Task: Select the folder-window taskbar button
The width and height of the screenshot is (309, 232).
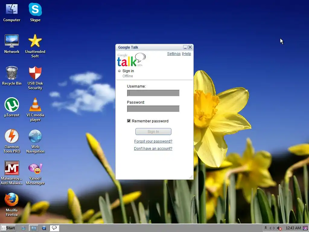Action: tap(34, 228)
